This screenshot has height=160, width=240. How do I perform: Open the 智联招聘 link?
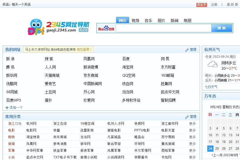tap(168, 100)
